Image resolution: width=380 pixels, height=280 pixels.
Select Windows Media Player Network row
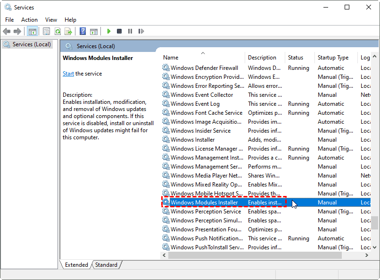[x=266, y=176]
